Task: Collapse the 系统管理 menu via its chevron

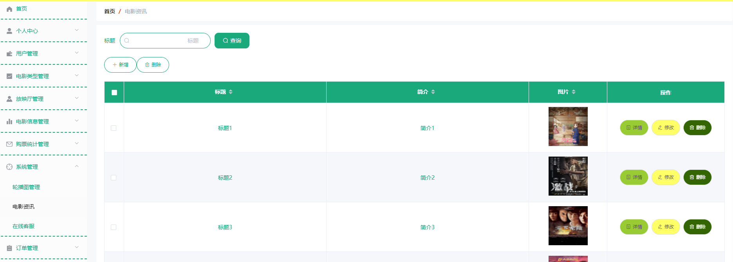Action: pyautogui.click(x=77, y=166)
